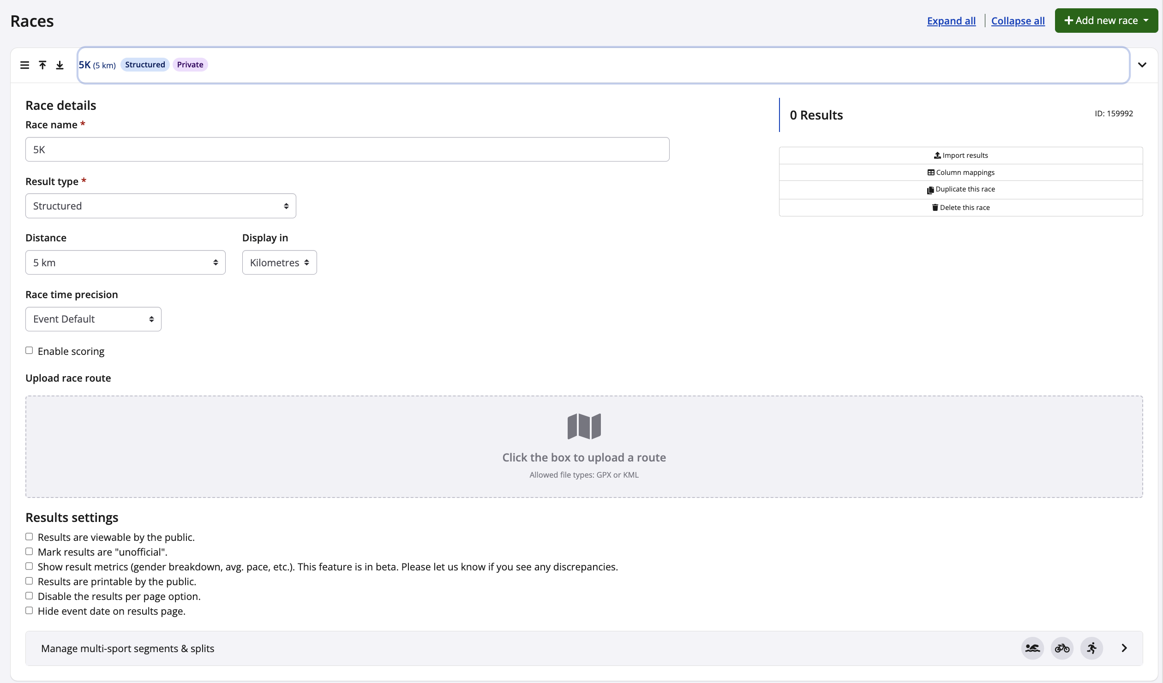Move race to top arrow icon
This screenshot has width=1163, height=683.
[x=42, y=65]
